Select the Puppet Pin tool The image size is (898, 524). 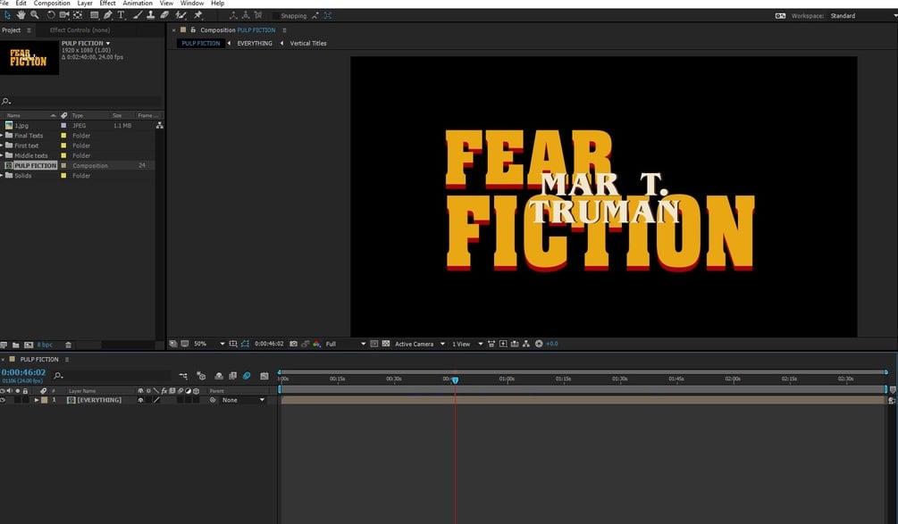pyautogui.click(x=198, y=15)
